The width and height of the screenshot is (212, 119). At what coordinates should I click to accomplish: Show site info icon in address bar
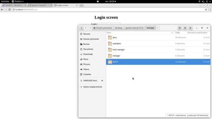pyautogui.click(x=14, y=10)
